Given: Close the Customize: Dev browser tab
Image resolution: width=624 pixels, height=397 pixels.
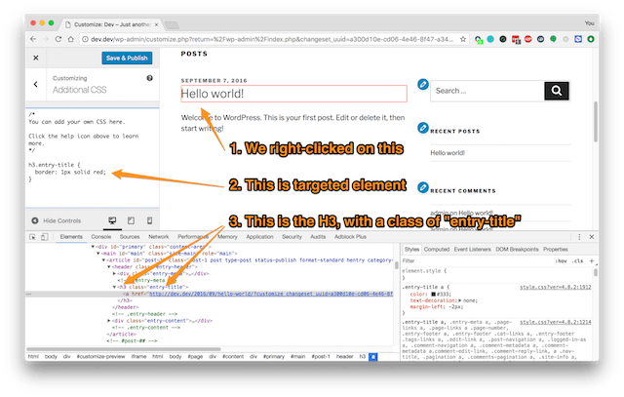Looking at the screenshot, I should 156,24.
